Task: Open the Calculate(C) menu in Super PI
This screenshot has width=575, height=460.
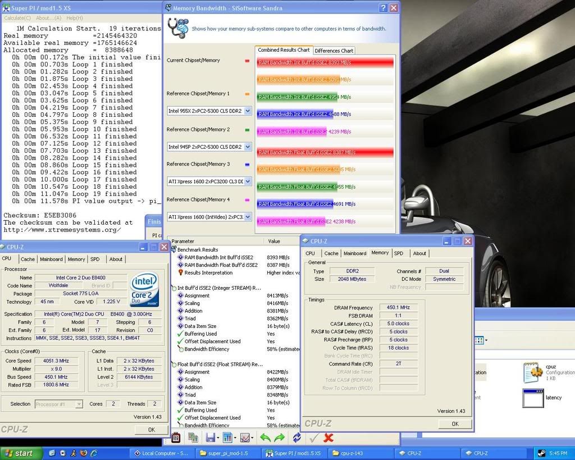Action: pyautogui.click(x=17, y=17)
